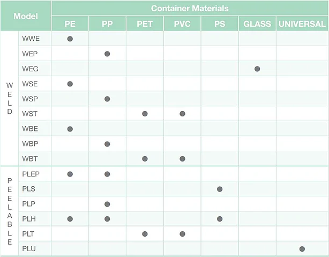Image resolution: width=329 pixels, height=257 pixels.
Task: Select the PLH model label
Action: click(29, 219)
